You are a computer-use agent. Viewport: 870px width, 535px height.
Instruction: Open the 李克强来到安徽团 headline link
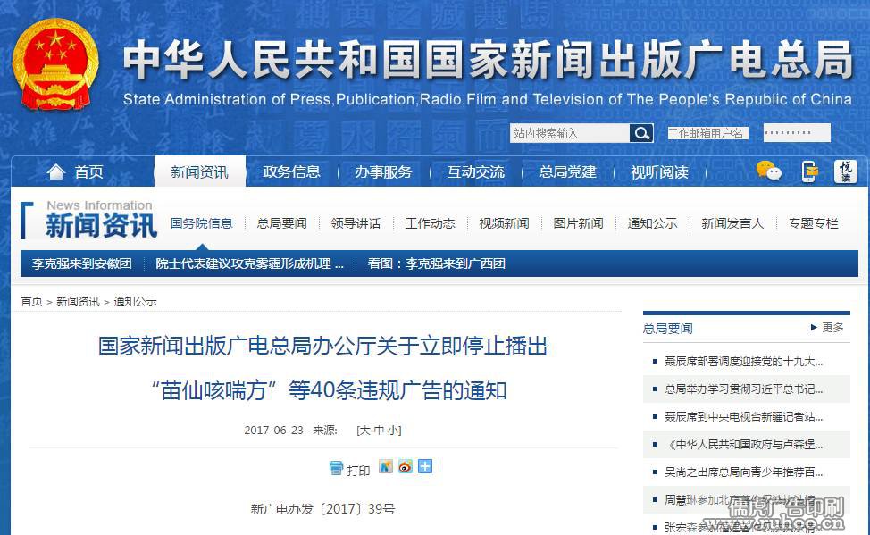(81, 263)
